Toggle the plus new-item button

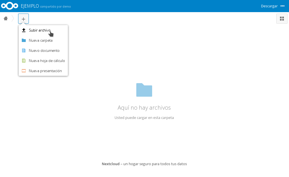[x=23, y=19]
